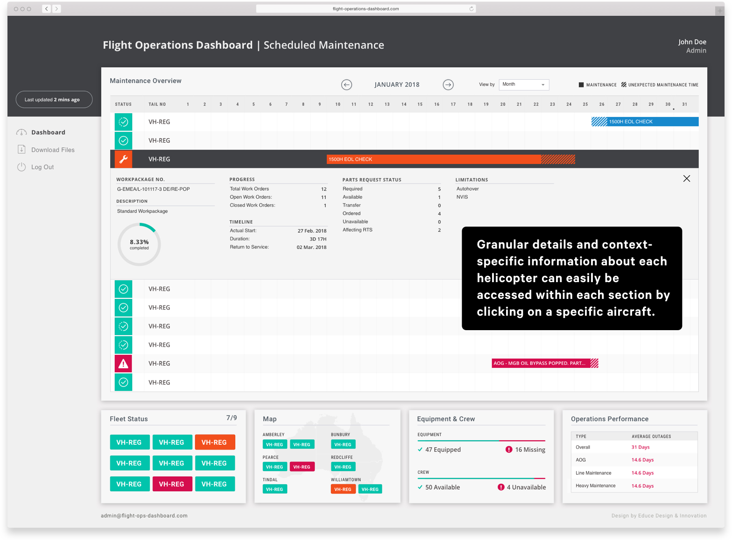
Task: Select Download Files in the sidebar
Action: coord(53,150)
